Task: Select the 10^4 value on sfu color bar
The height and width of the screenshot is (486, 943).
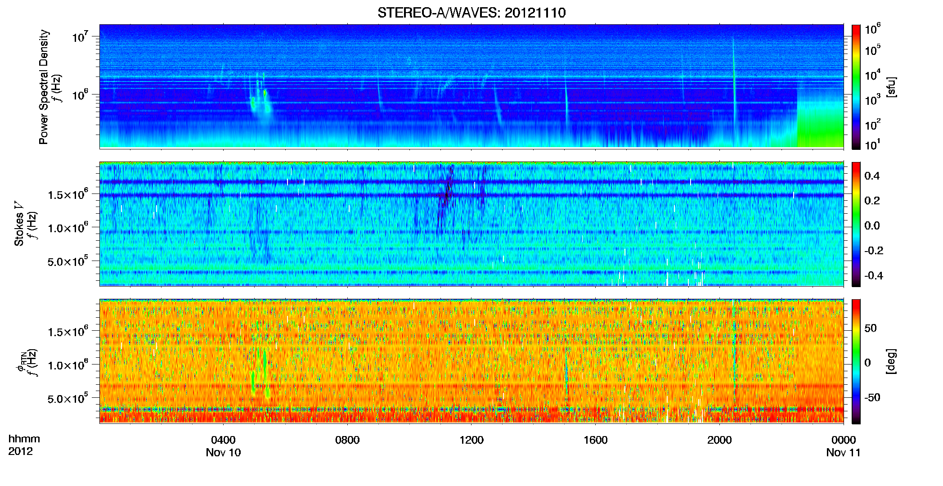Action: point(873,75)
